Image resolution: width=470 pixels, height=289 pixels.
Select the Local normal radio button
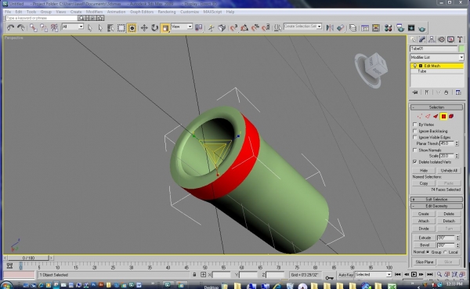445,252
